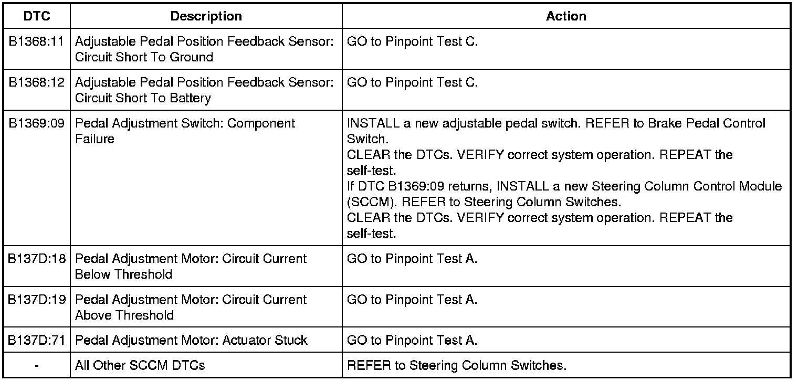Select the B1369:09 code cell

pyautogui.click(x=37, y=123)
